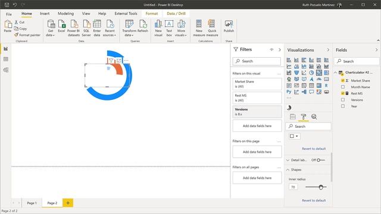Switch to the Modeling ribbon tab
381x214 pixels.
tap(66, 14)
